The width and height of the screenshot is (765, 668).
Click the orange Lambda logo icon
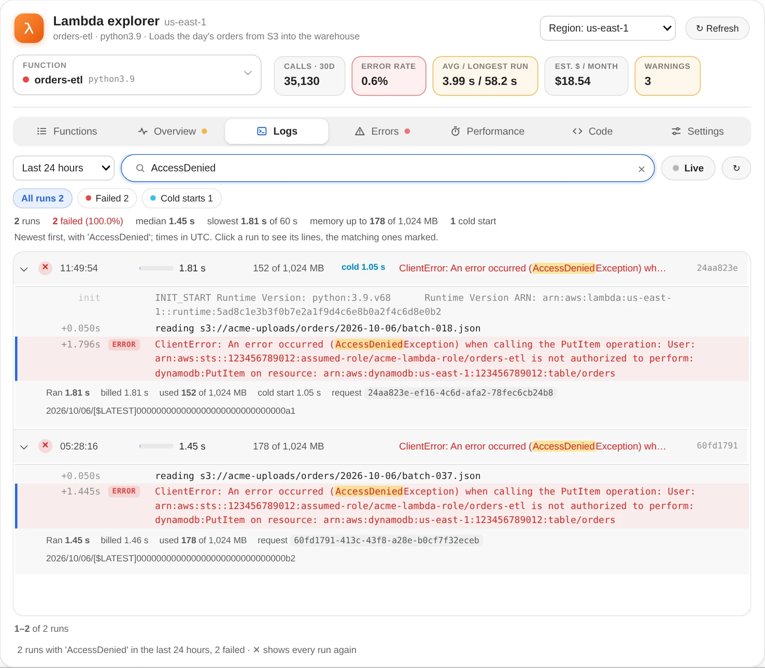pyautogui.click(x=29, y=28)
